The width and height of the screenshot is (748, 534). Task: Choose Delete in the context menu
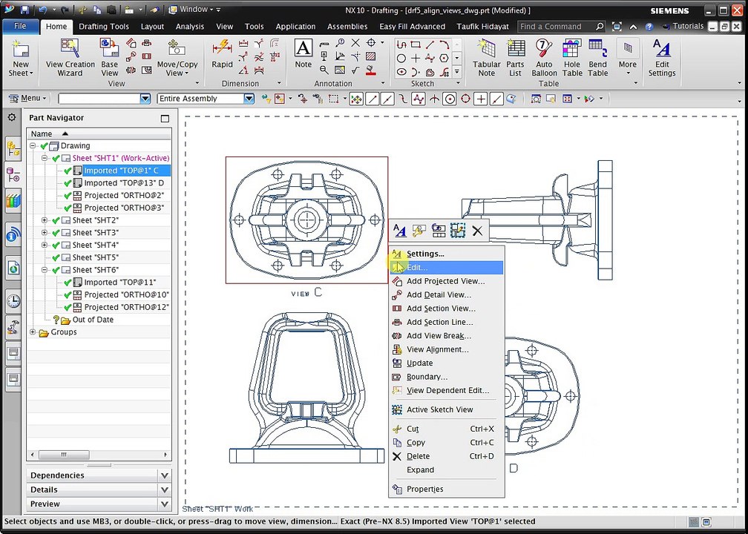point(446,456)
